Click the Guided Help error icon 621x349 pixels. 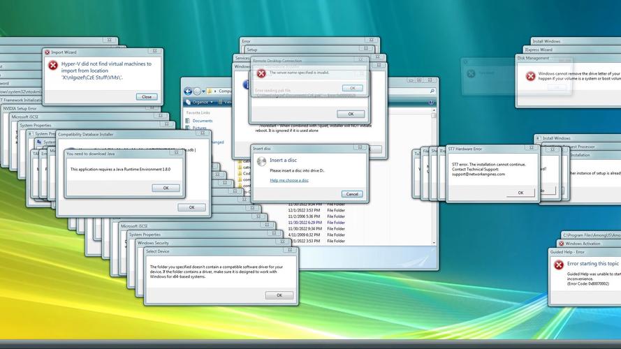pyautogui.click(x=558, y=265)
